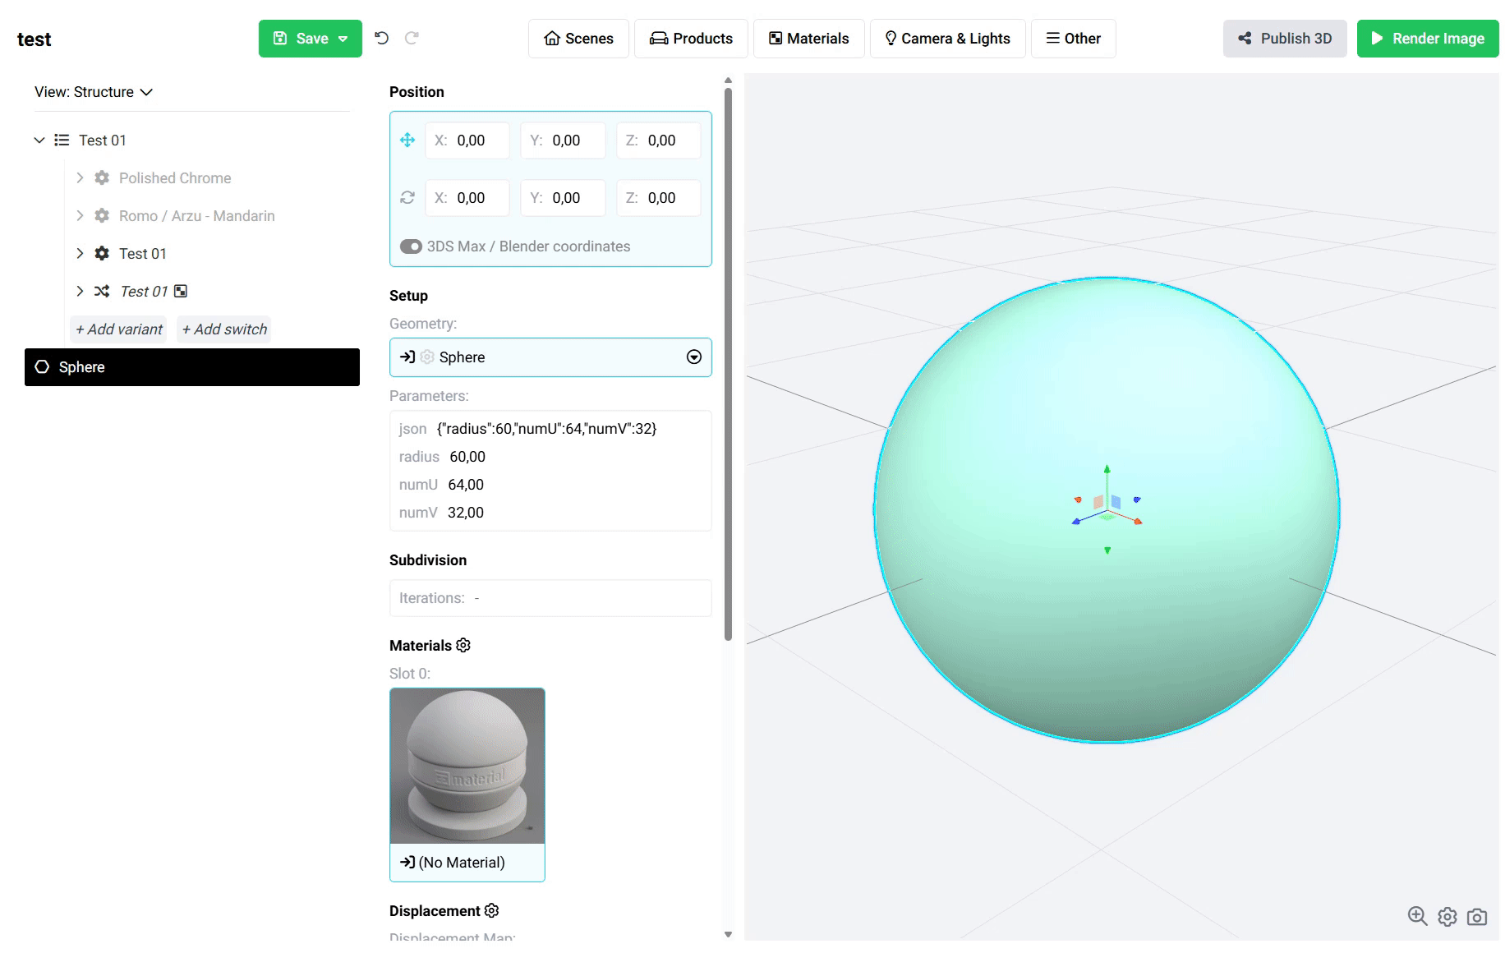Click the Slot 0 material thumbnail

tap(467, 766)
